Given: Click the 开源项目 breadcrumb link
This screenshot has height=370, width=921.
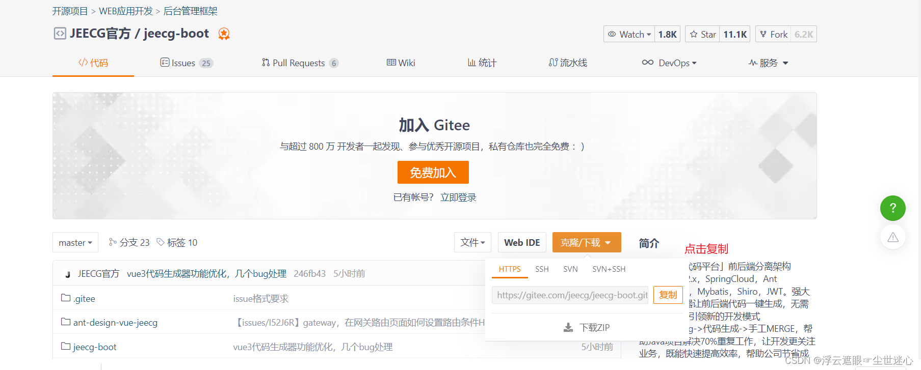Looking at the screenshot, I should pos(70,11).
